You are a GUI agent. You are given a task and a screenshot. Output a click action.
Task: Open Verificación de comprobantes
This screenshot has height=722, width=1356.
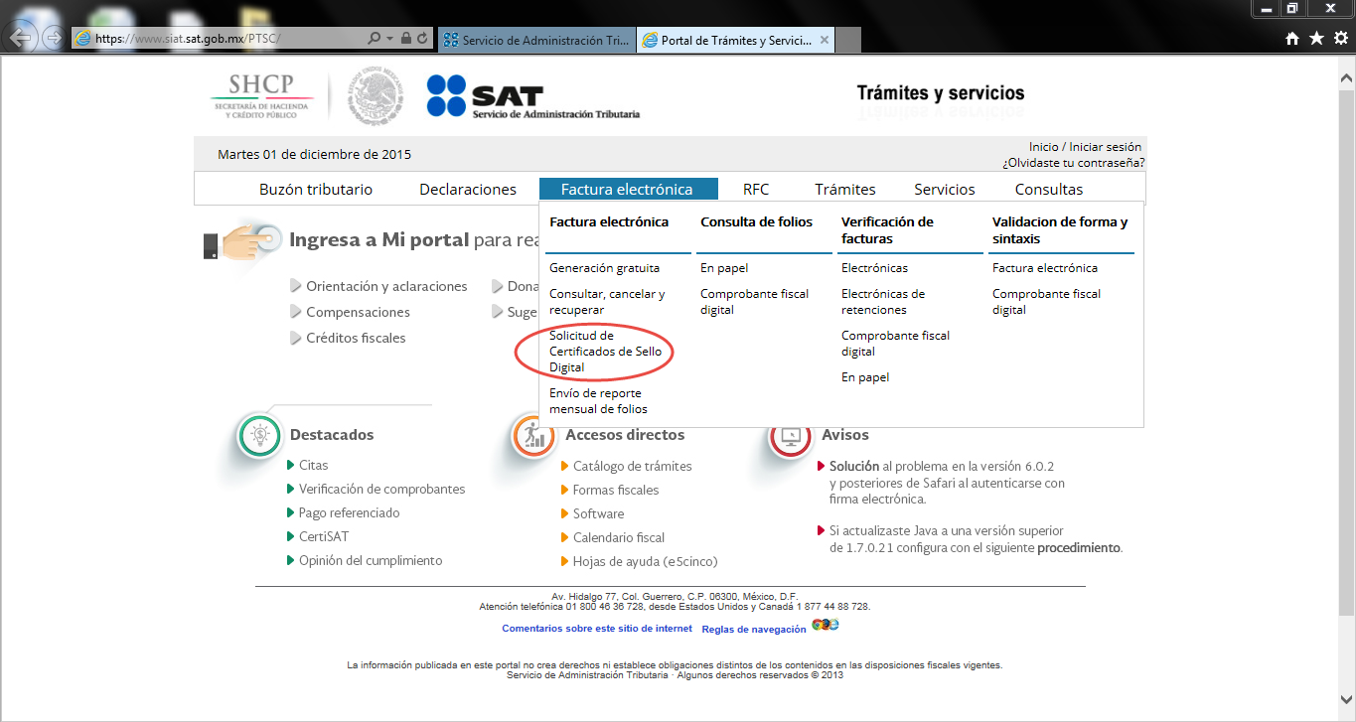(x=381, y=489)
